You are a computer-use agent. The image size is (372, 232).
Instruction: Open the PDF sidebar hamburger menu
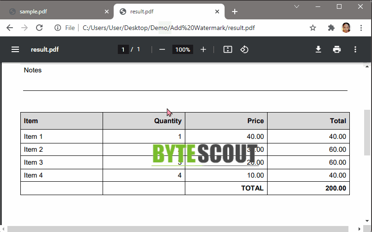point(15,49)
